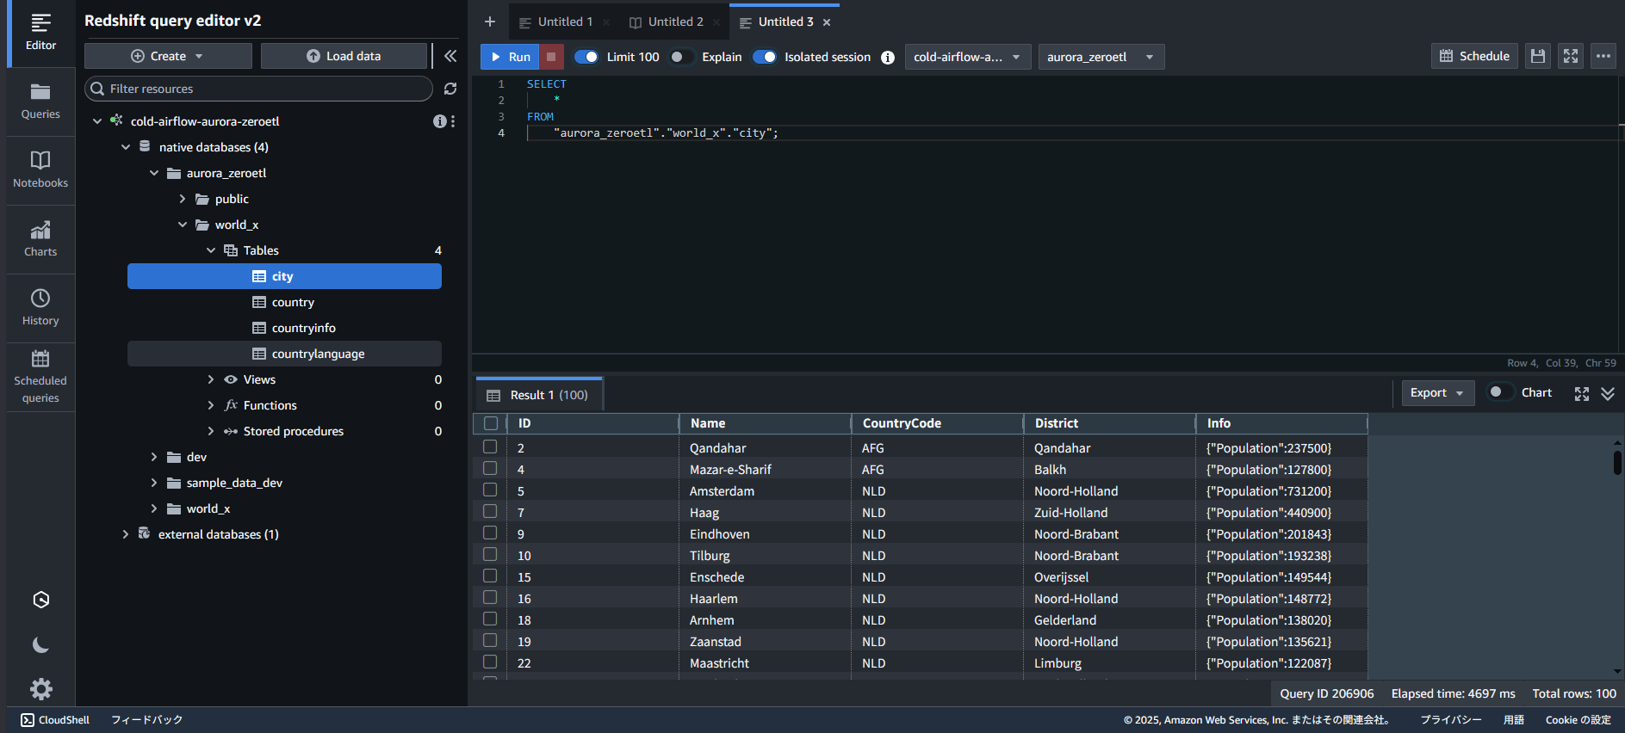Open the Export dropdown
This screenshot has width=1625, height=733.
[1437, 393]
